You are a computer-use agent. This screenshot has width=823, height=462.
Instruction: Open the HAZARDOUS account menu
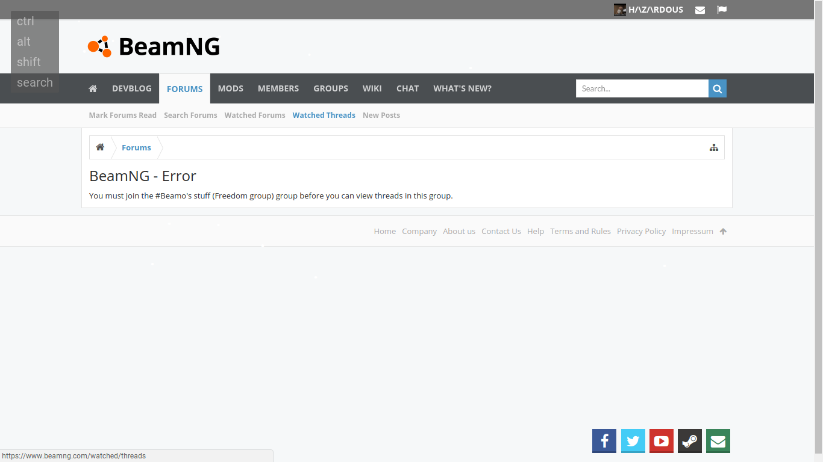point(656,10)
